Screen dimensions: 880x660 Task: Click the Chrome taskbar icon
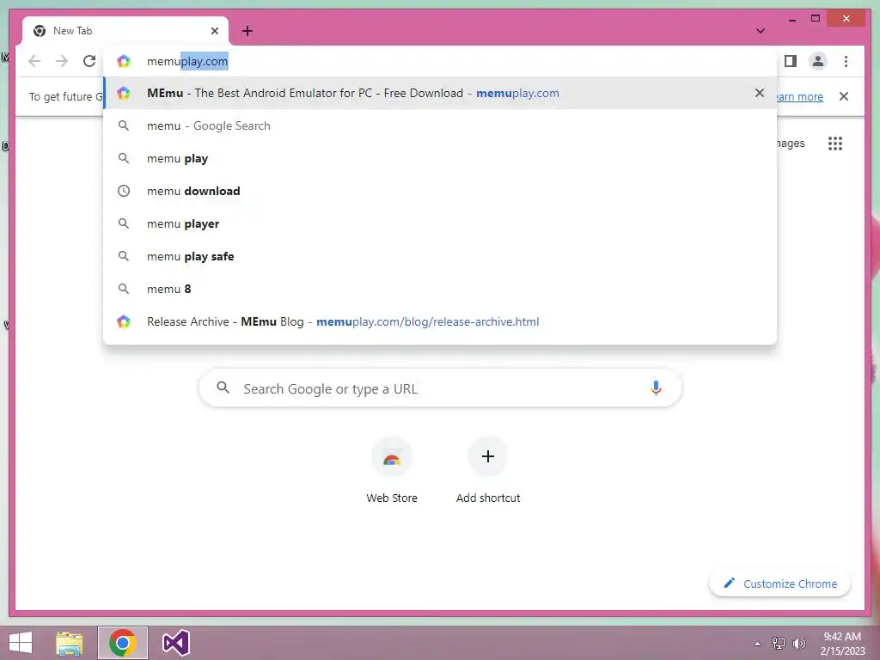[x=123, y=643]
